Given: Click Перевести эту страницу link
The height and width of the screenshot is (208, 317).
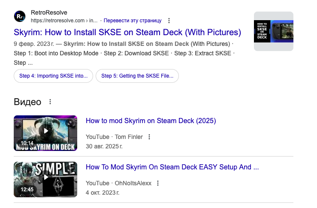Looking at the screenshot, I should coord(133,21).
